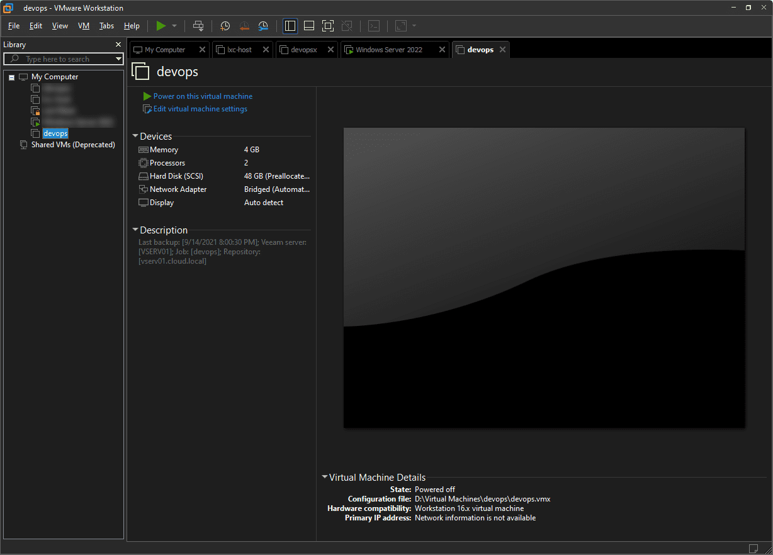Viewport: 773px width, 555px height.
Task: Open the snapshot manager wrench icon
Action: tap(264, 26)
